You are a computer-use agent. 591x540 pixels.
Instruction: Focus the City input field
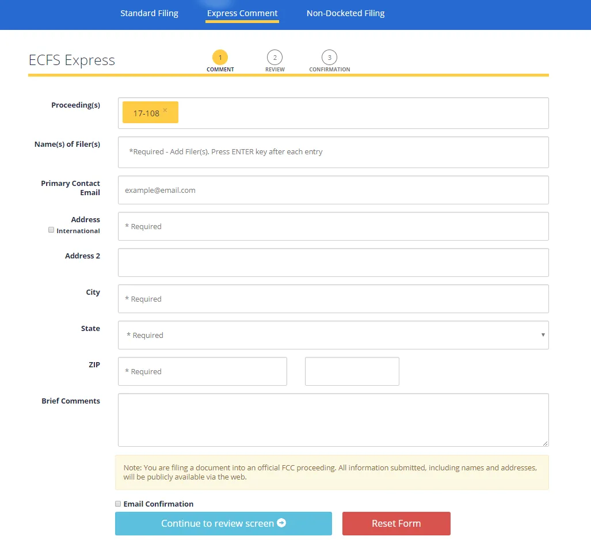(x=333, y=299)
